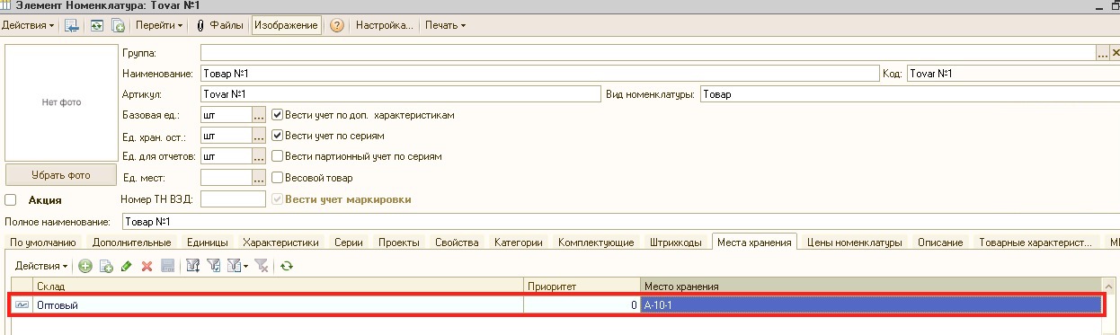Screen dimensions: 1120x335
Task: Toggle Вести учет по сериям checkbox
Action: (x=278, y=136)
